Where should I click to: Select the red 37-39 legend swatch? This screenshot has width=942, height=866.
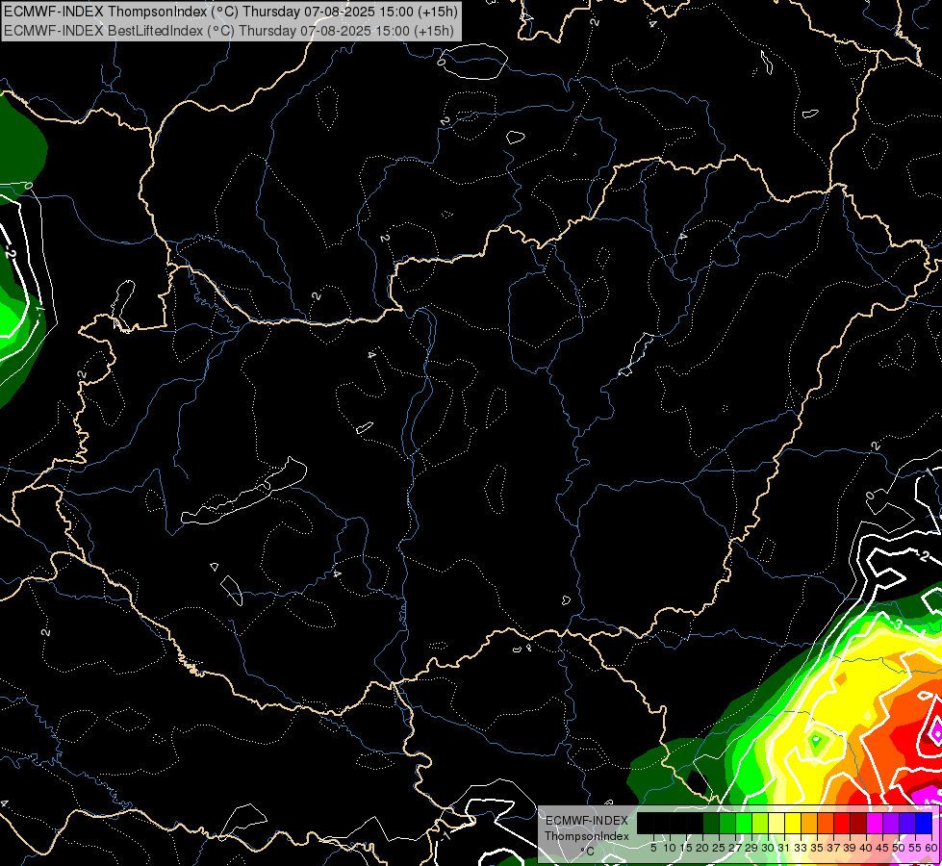click(842, 823)
